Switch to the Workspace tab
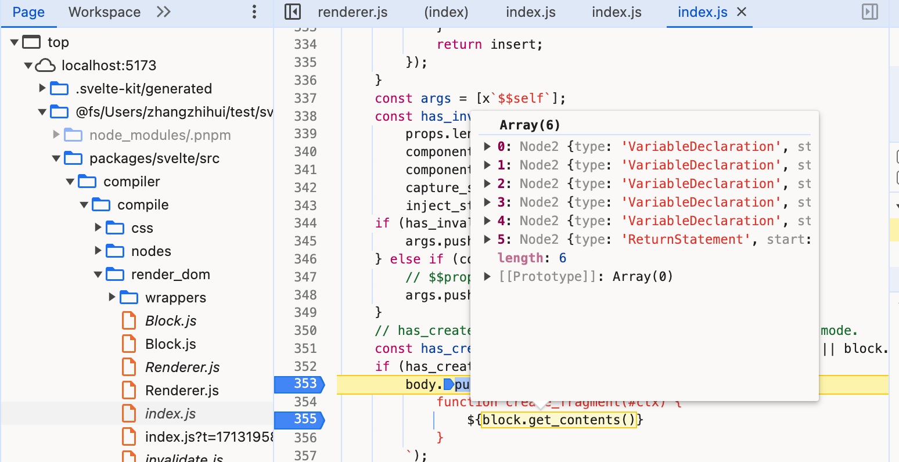The image size is (899, 462). pos(105,12)
